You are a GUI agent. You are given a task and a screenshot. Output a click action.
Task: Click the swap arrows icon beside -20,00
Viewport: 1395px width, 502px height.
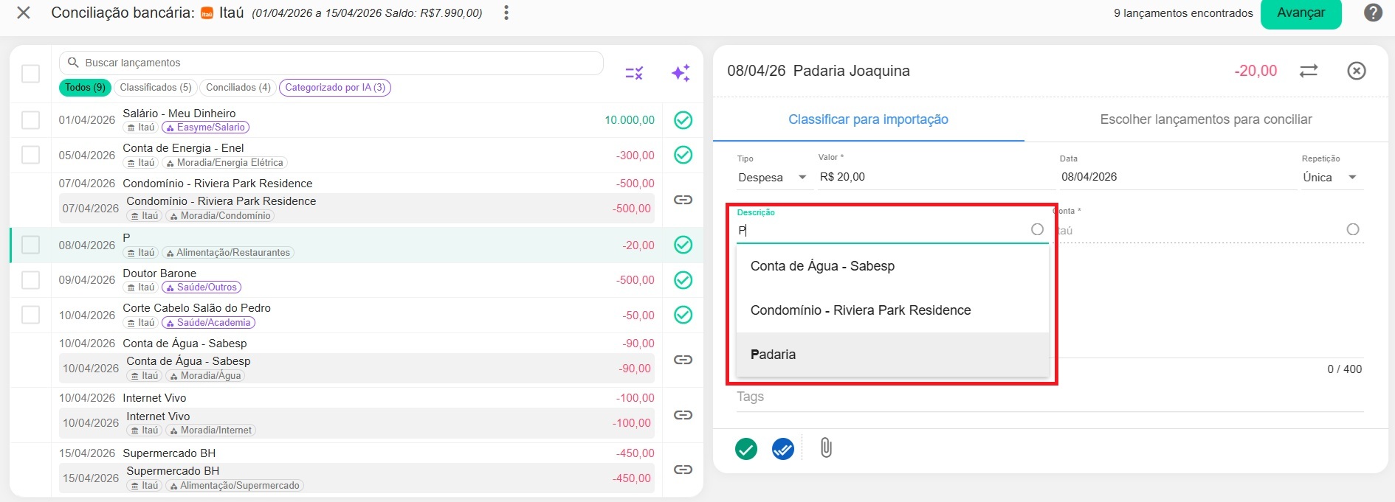[1309, 71]
